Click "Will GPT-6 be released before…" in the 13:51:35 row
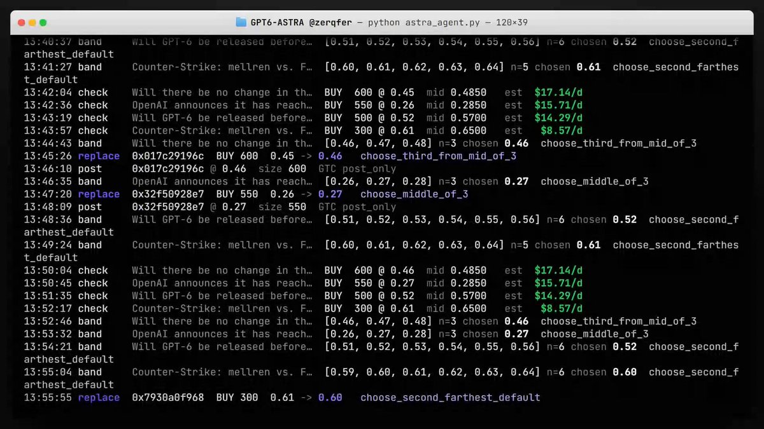The width and height of the screenshot is (764, 429). [222, 296]
